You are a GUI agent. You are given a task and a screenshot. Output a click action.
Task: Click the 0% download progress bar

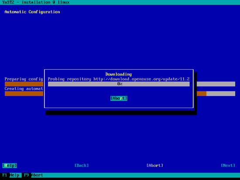[119, 84]
